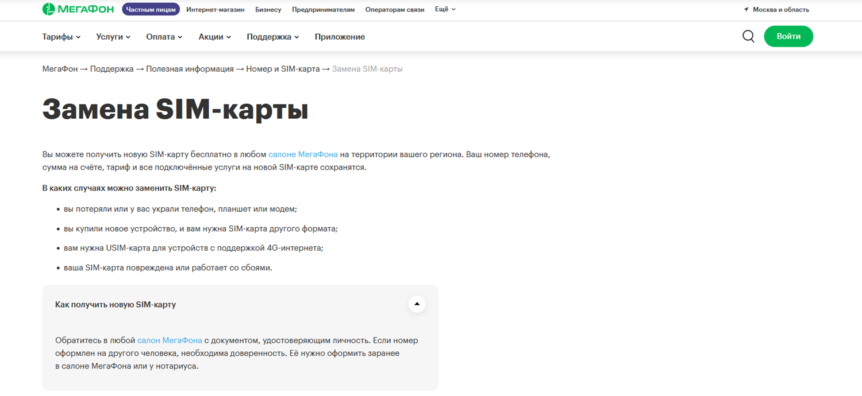Expand the Тарифы dropdown menu
This screenshot has width=862, height=396.
pos(61,37)
